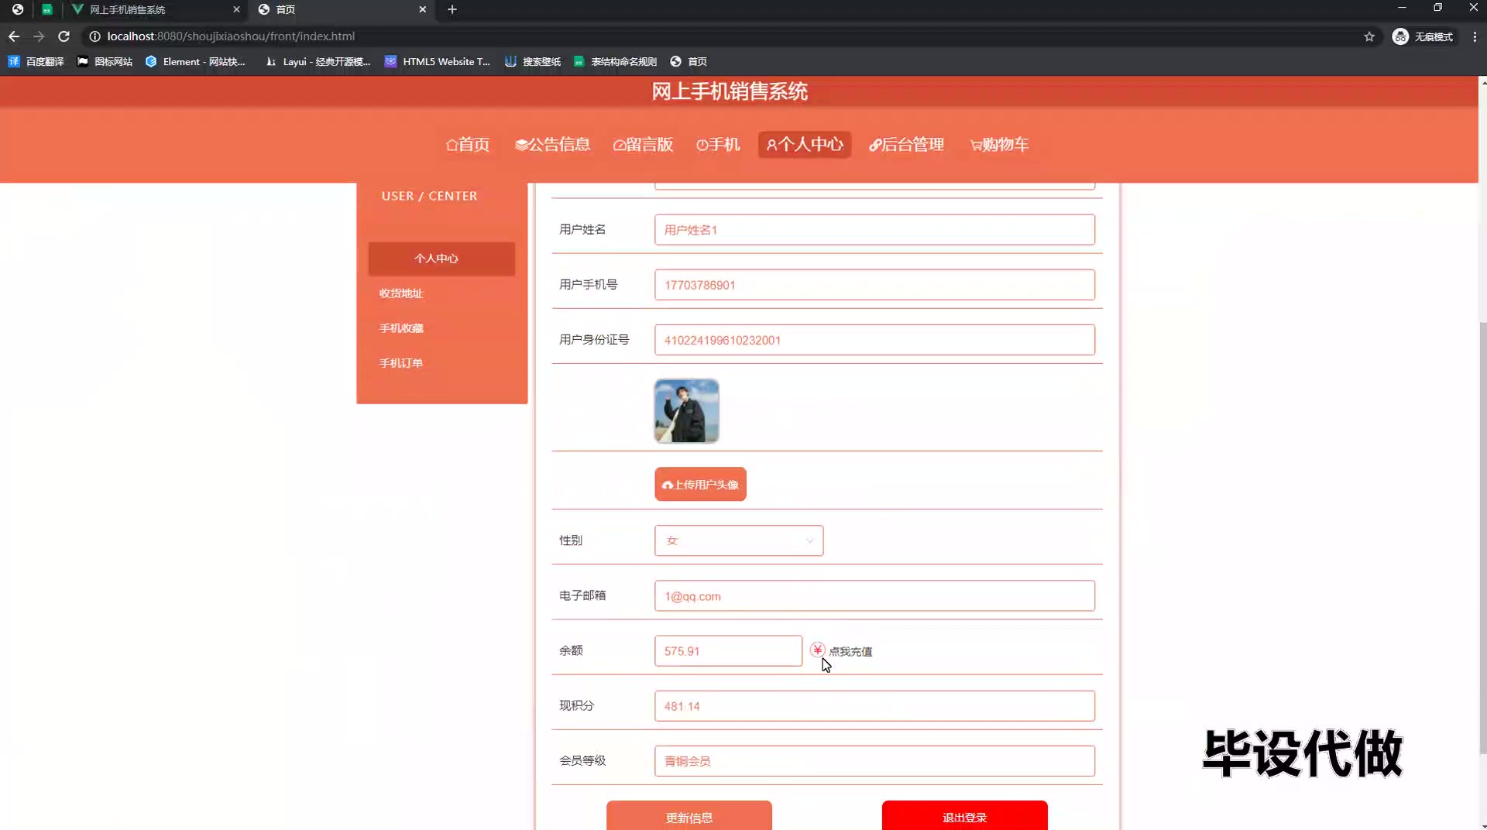
Task: Bookmark page with the star icon
Action: click(1369, 36)
